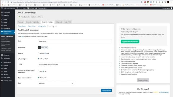The width and height of the screenshot is (173, 97).
Task: Select Show as Button radio
Action: 39,53
